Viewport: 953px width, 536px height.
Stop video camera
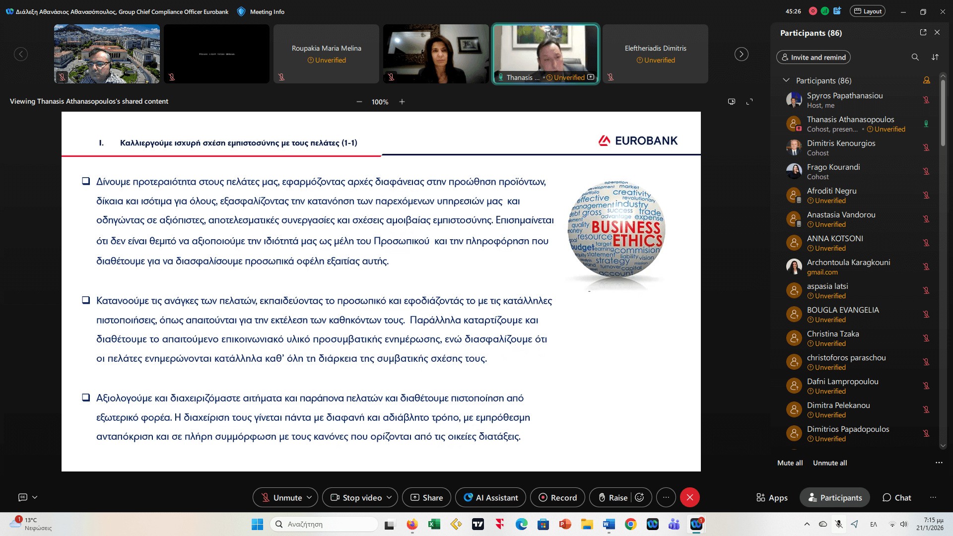pos(356,497)
